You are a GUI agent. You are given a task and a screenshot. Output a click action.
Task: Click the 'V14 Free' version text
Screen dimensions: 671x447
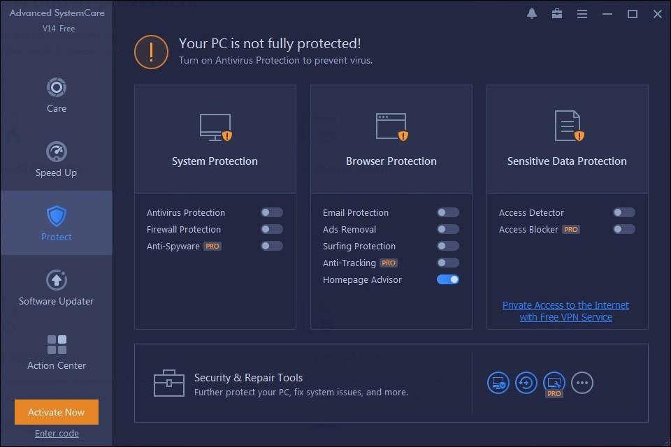[59, 29]
